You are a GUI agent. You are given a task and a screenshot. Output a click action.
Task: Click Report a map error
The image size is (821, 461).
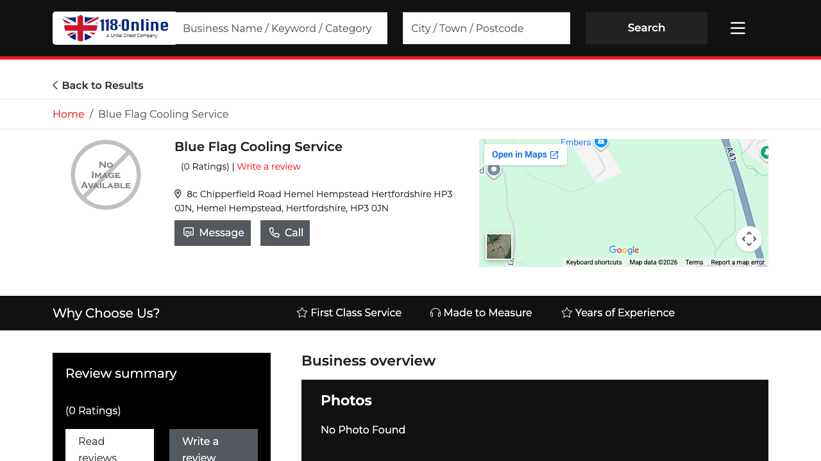tap(738, 262)
